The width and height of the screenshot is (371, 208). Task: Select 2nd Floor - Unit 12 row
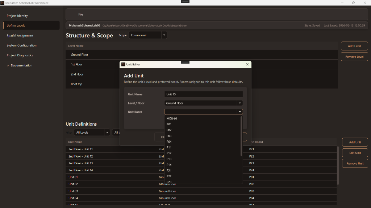click(x=201, y=156)
